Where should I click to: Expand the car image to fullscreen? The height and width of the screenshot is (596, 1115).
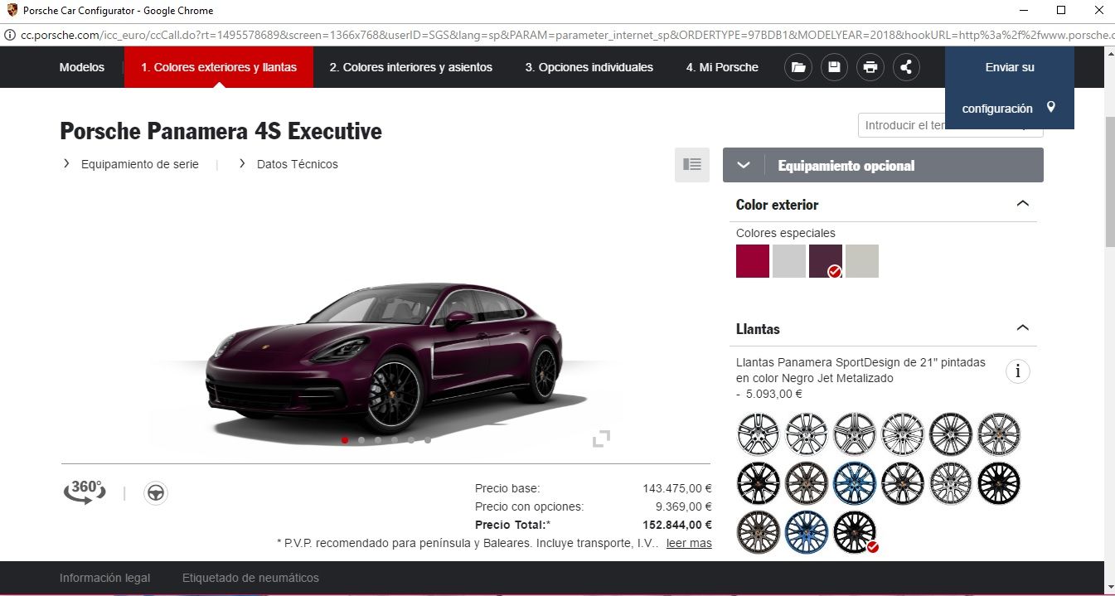coord(601,439)
